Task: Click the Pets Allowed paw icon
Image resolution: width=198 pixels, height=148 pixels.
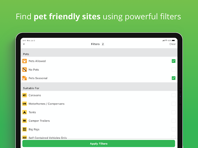Action: tap(24, 61)
